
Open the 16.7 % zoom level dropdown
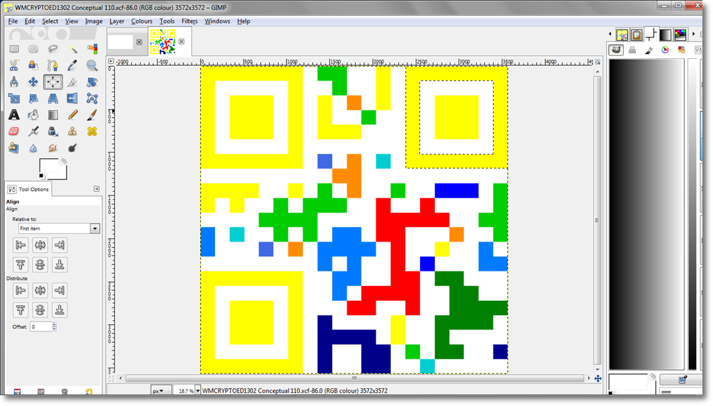pyautogui.click(x=197, y=391)
